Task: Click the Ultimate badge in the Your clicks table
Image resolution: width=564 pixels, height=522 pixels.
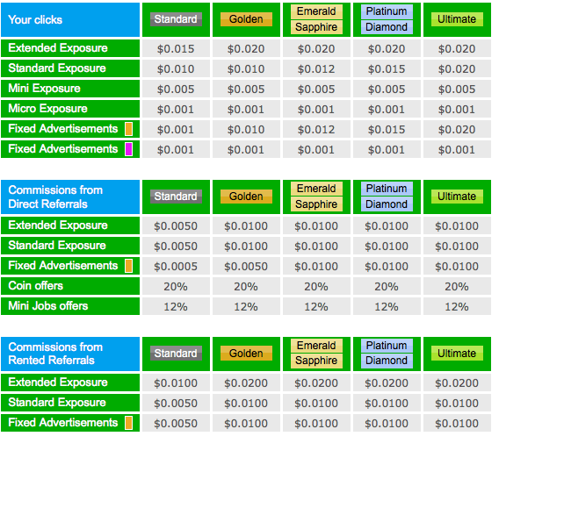Action: (457, 19)
